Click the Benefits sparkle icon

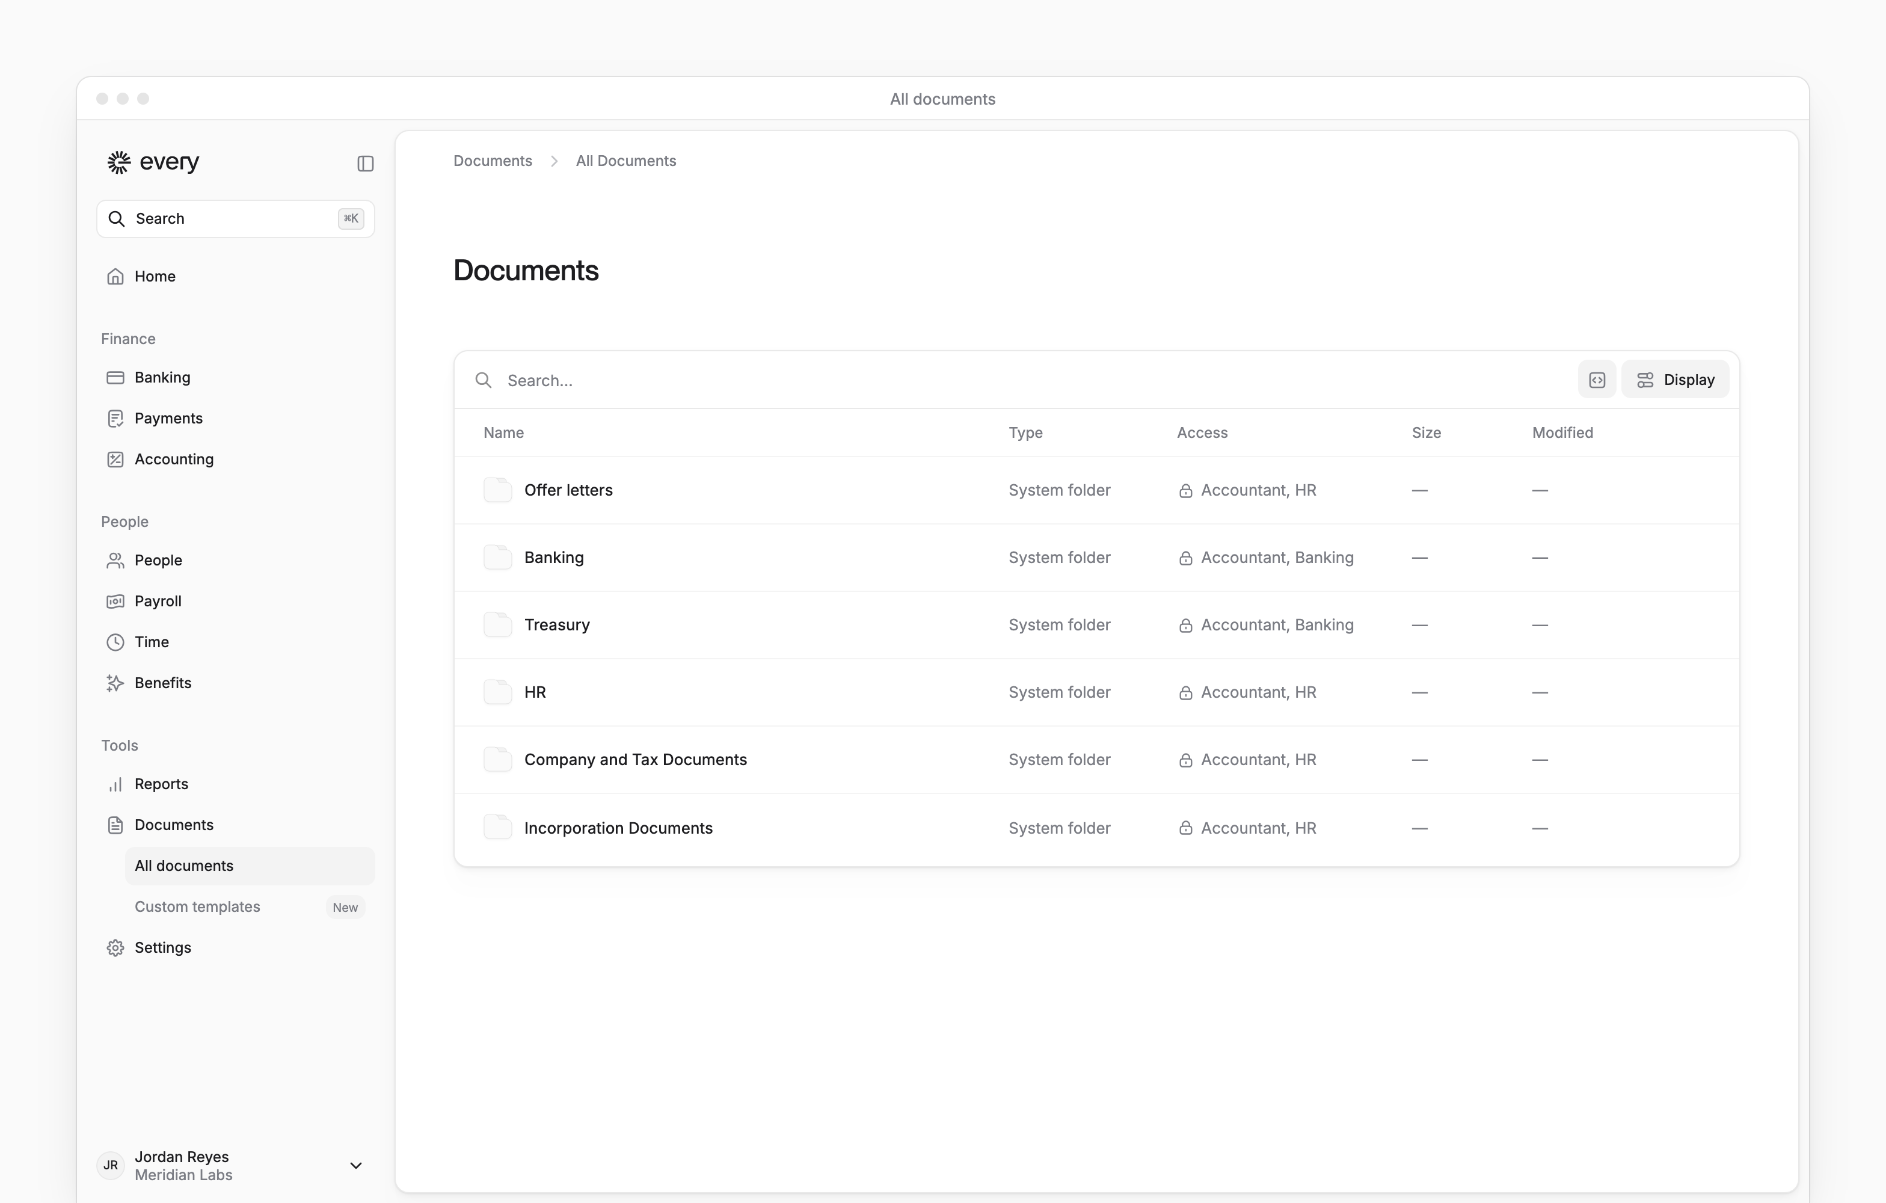[x=115, y=682]
